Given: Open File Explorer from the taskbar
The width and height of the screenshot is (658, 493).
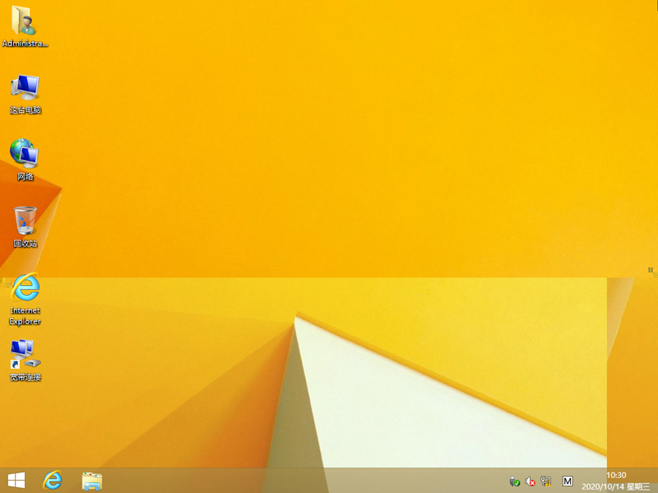Looking at the screenshot, I should [92, 481].
